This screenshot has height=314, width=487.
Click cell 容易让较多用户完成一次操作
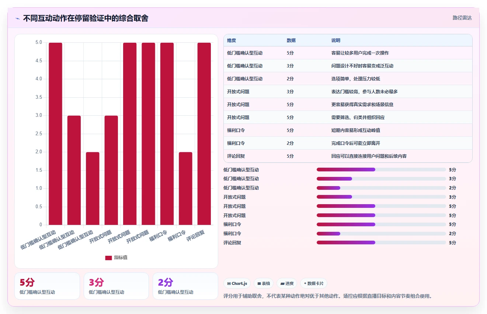pyautogui.click(x=360, y=53)
